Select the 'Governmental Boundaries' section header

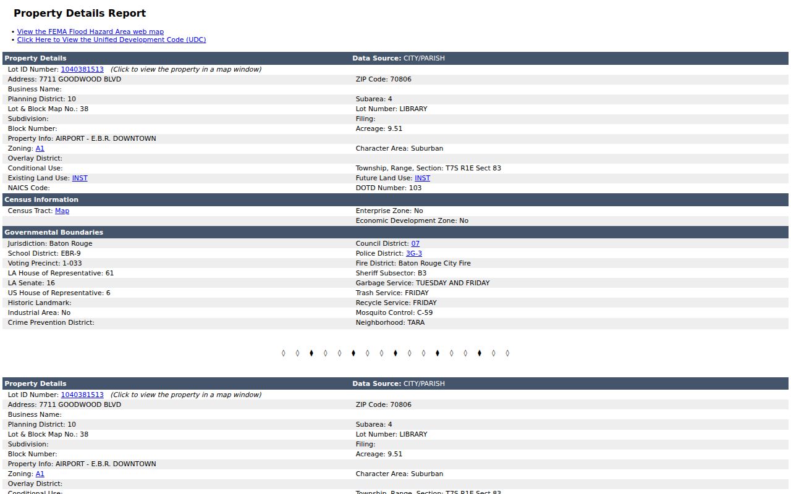click(54, 232)
